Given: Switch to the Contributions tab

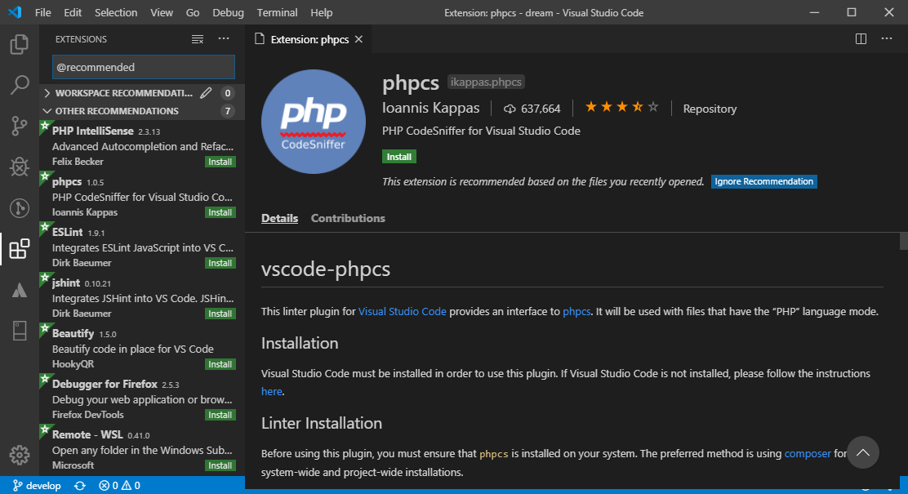Looking at the screenshot, I should pos(348,218).
